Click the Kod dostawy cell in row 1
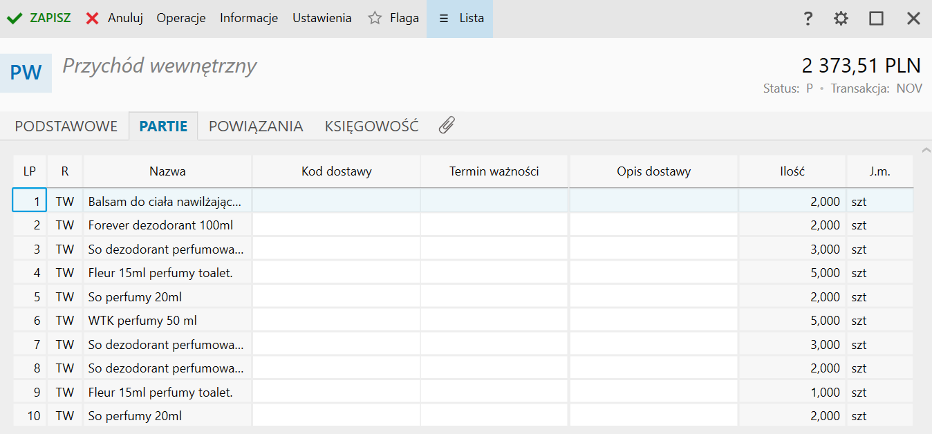 pyautogui.click(x=336, y=202)
